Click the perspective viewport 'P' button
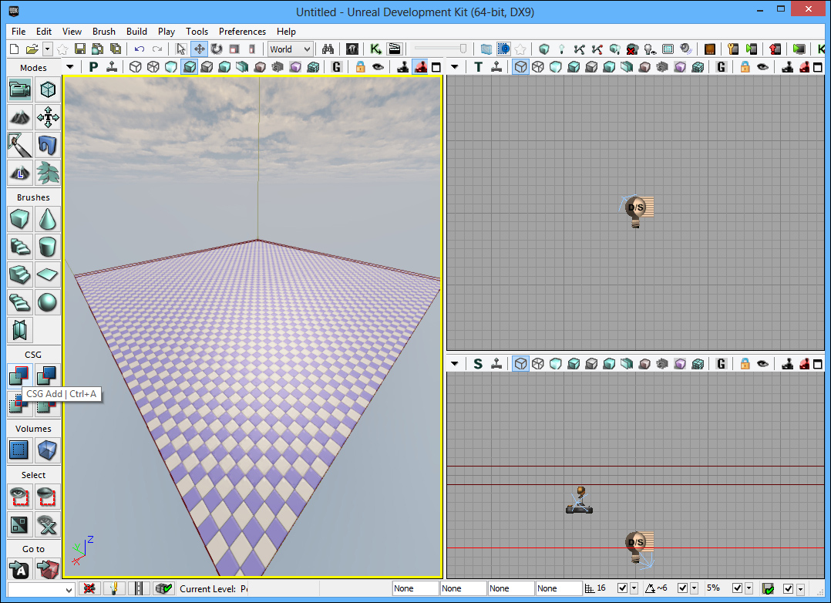 click(93, 67)
